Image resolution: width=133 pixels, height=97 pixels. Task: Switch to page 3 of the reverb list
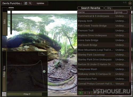coord(89,93)
